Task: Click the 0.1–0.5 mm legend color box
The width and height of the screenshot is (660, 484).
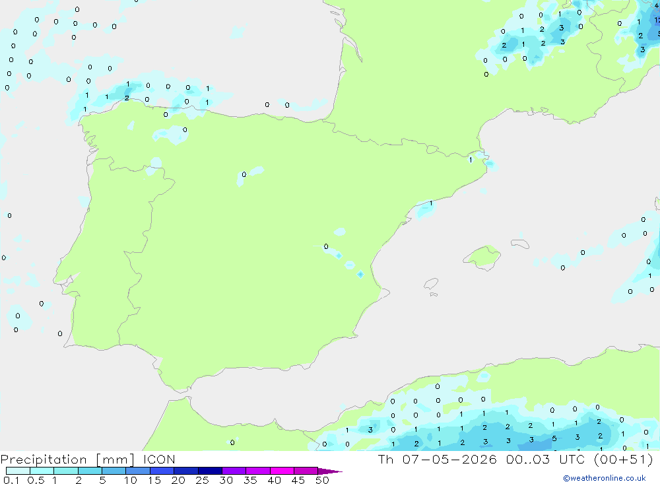Action: coord(18,471)
